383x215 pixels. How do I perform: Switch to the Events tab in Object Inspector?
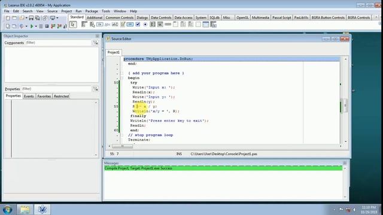29,96
